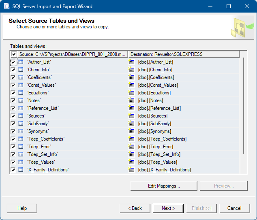The height and width of the screenshot is (220, 257).
Task: Select the `Sources` source name
Action: point(36,116)
